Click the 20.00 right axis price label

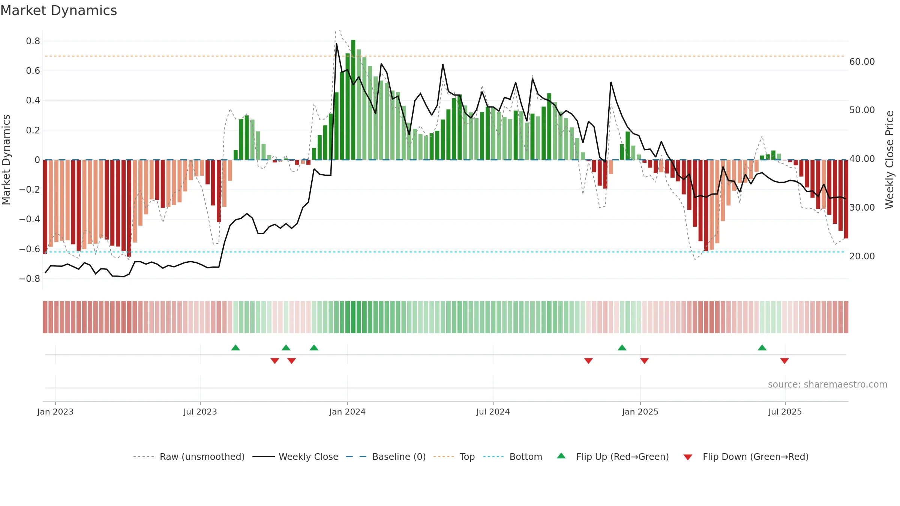862,256
